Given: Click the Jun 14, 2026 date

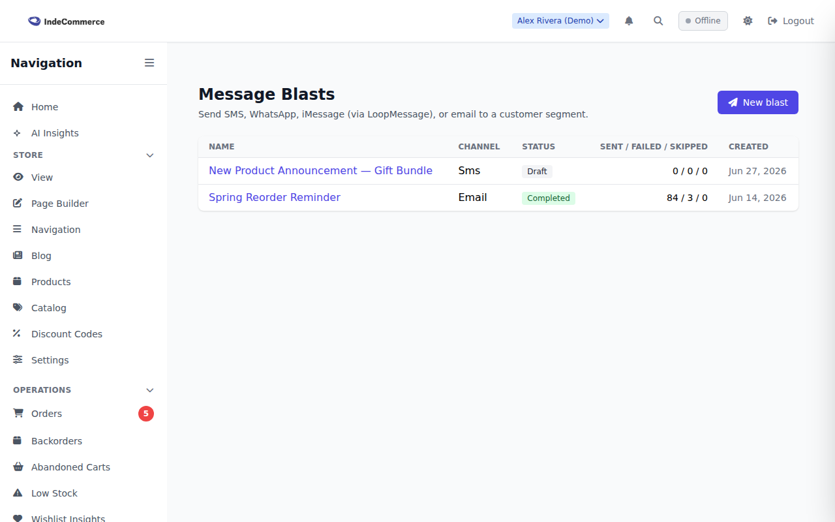Looking at the screenshot, I should tap(757, 198).
